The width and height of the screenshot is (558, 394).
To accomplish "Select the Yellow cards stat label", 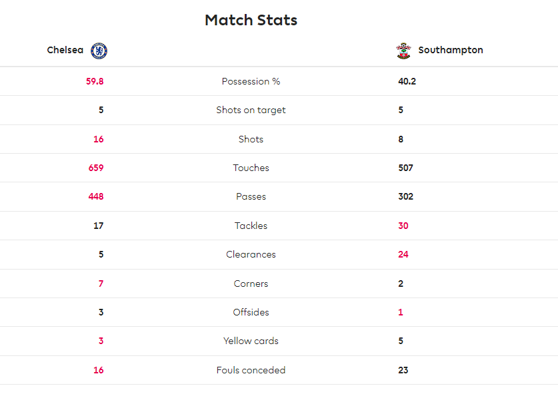I will 251,341.
